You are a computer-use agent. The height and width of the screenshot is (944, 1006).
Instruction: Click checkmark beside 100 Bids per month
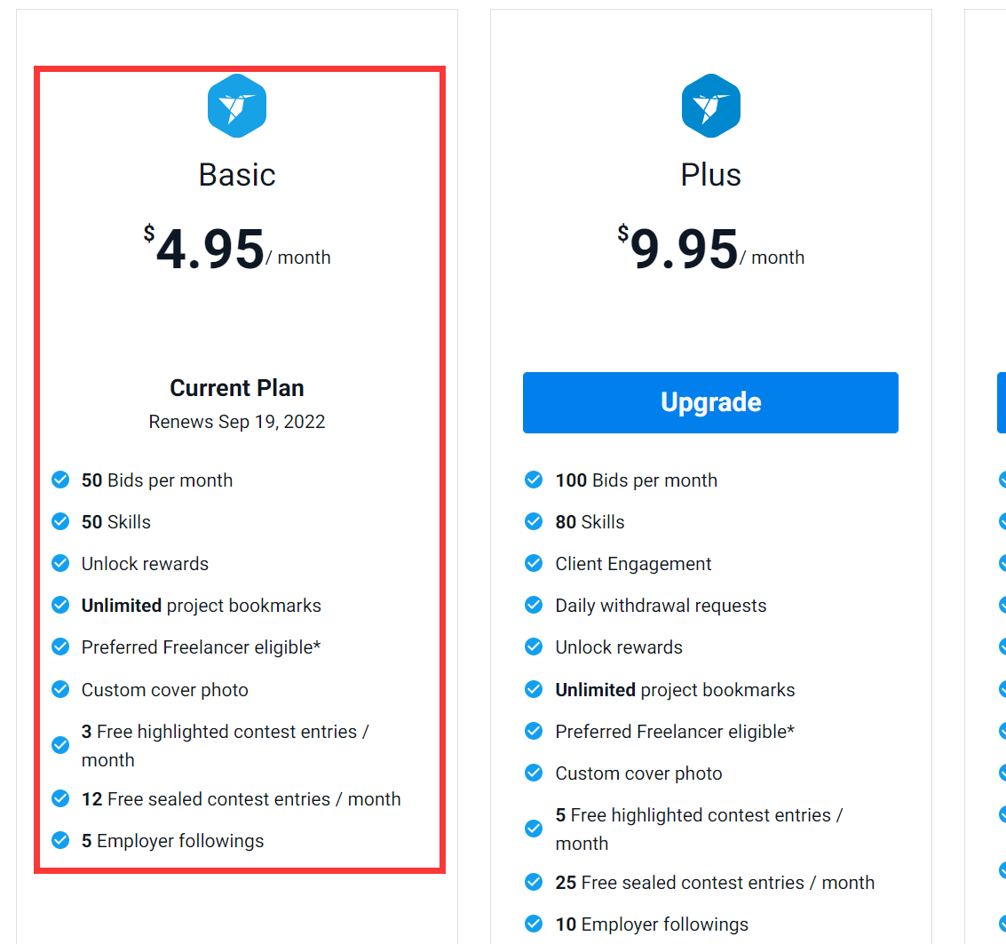[x=534, y=480]
